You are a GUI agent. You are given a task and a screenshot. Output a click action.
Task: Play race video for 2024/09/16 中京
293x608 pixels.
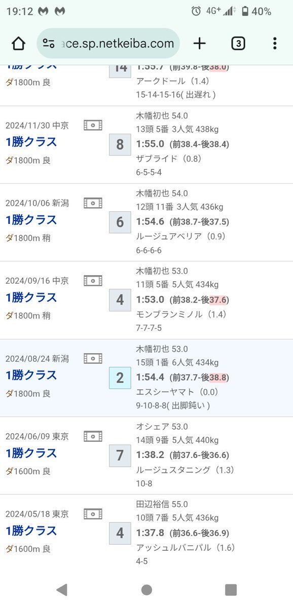[x=93, y=281]
